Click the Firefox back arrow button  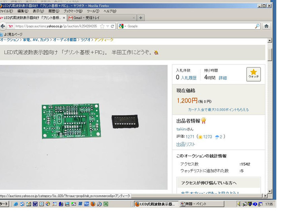tap(3, 26)
